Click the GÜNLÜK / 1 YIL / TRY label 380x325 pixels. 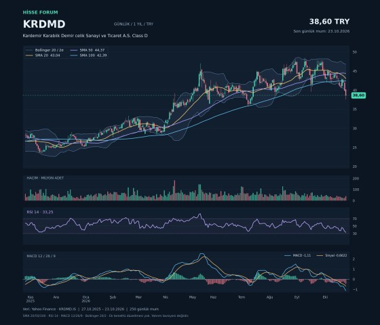(134, 24)
